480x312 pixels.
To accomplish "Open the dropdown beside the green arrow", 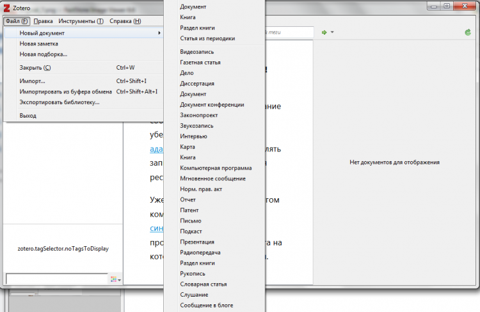I will click(332, 32).
